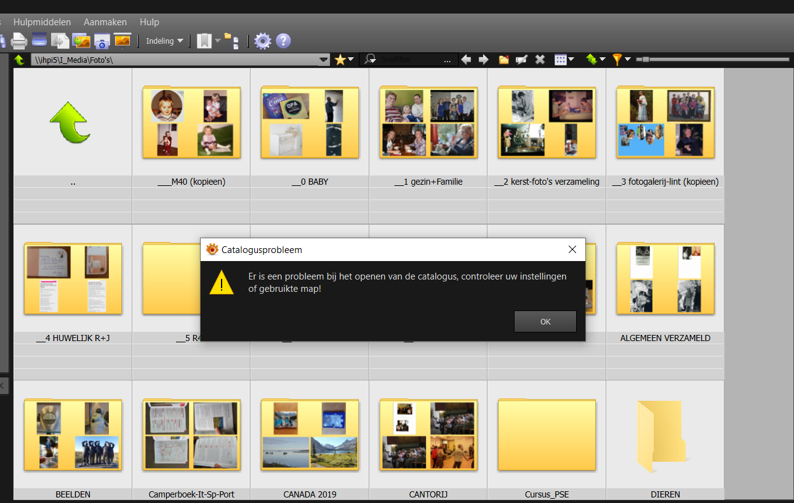794x503 pixels.
Task: Select the Camperboek-It-Sp-Port folder thumbnail
Action: point(191,435)
